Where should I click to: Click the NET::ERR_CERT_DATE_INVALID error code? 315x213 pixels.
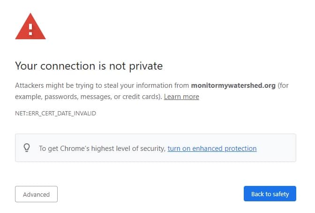pyautogui.click(x=55, y=114)
